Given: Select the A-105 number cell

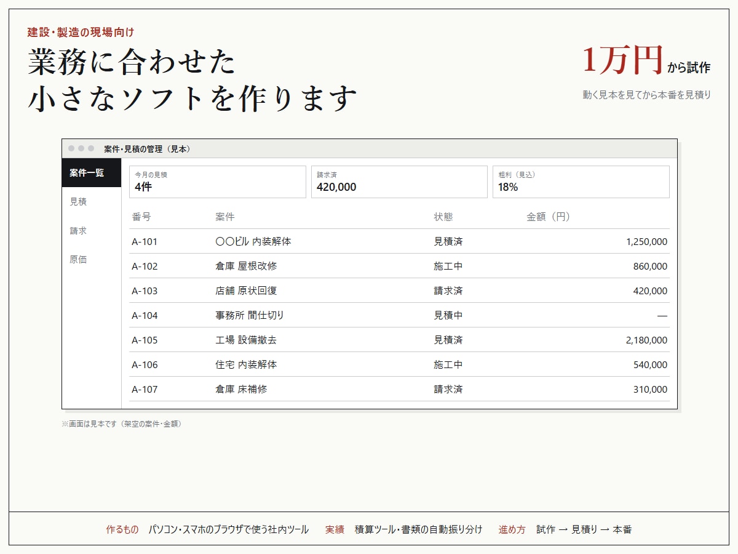Looking at the screenshot, I should (145, 340).
